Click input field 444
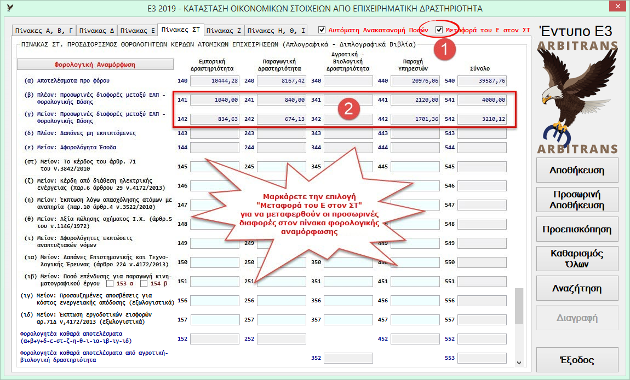The image size is (630, 380). click(415, 148)
